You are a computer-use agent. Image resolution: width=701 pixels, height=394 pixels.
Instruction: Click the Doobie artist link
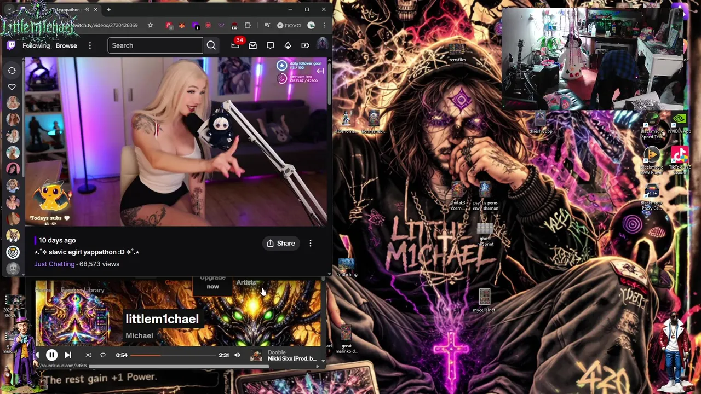277,352
